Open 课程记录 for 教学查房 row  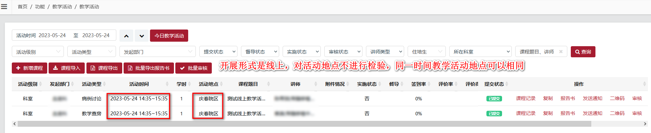526,114
